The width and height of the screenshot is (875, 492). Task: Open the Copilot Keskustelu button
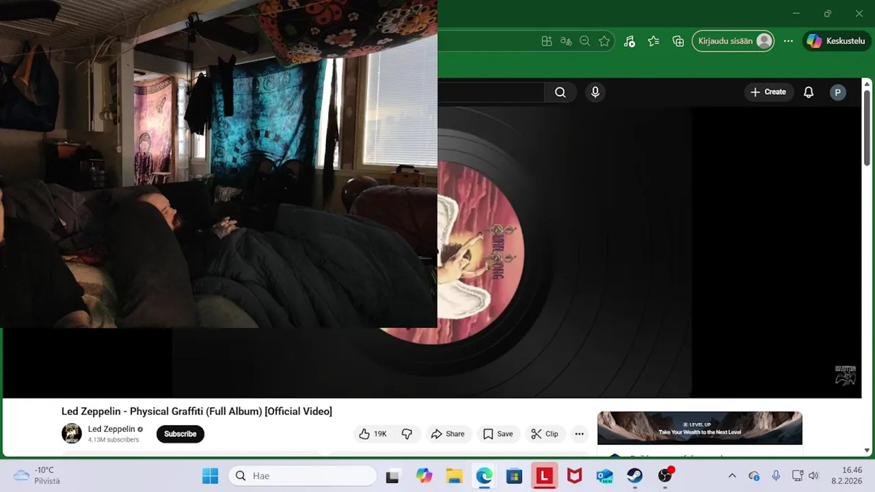835,41
